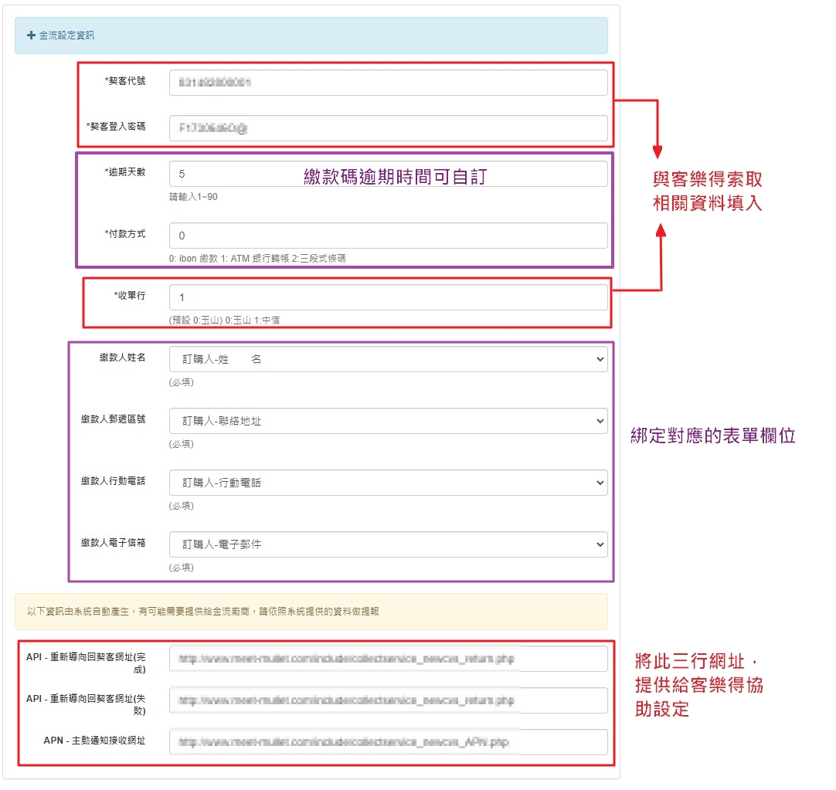836x790 pixels.
Task: Choose the 繳款人電子信箱 dropdown
Action: pyautogui.click(x=388, y=544)
